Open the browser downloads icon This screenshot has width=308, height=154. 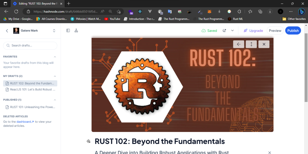(x=270, y=12)
